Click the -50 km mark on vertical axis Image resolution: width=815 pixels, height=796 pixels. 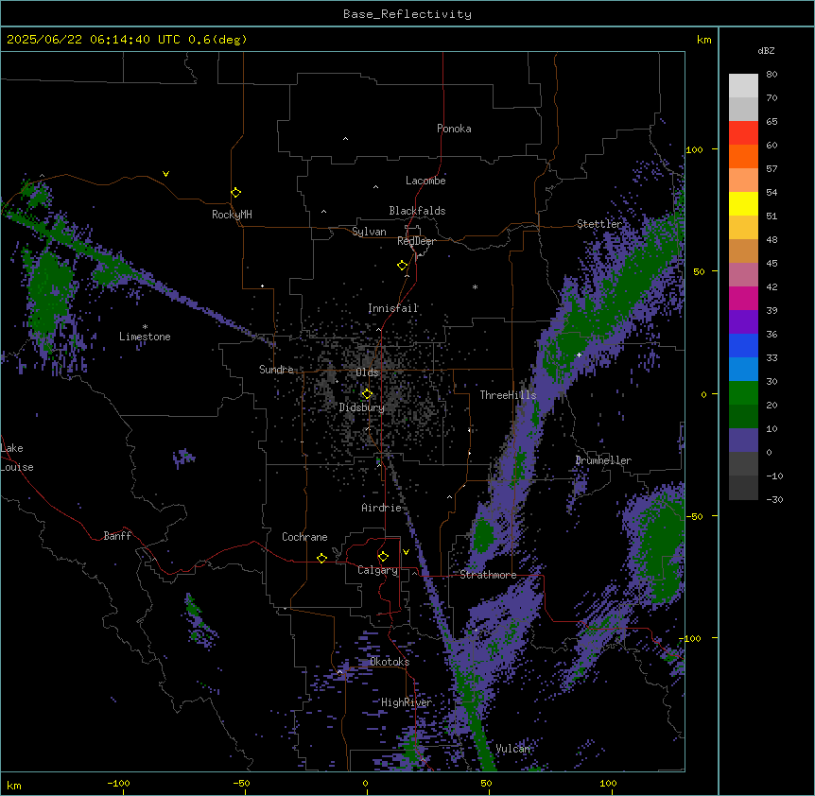pos(694,516)
